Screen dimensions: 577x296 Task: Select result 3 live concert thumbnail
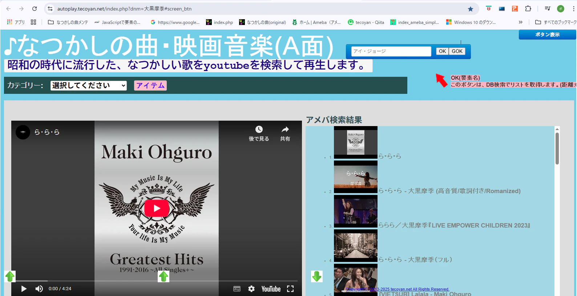pyautogui.click(x=356, y=211)
